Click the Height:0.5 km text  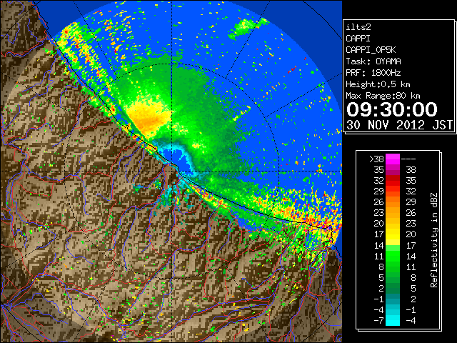[378, 84]
